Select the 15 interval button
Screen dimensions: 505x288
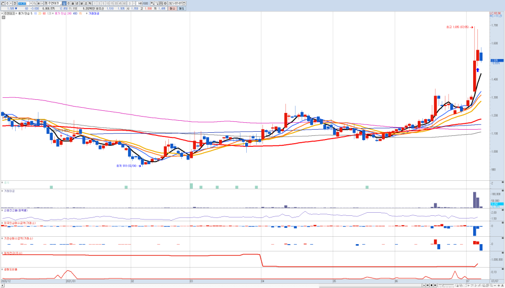click(112, 3)
